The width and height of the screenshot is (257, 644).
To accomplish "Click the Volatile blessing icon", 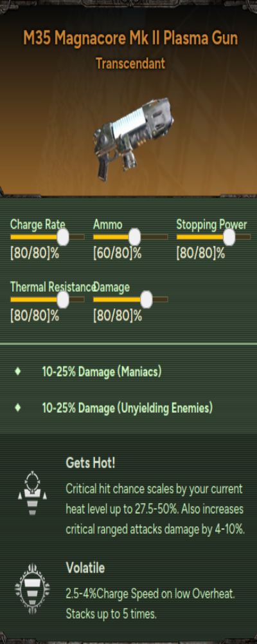I will click(x=32, y=588).
